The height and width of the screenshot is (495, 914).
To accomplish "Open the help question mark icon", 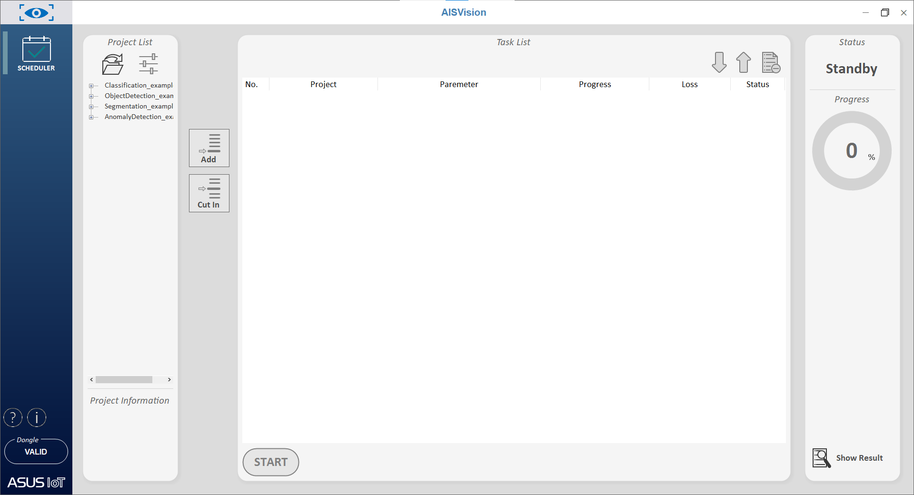I will tap(13, 418).
